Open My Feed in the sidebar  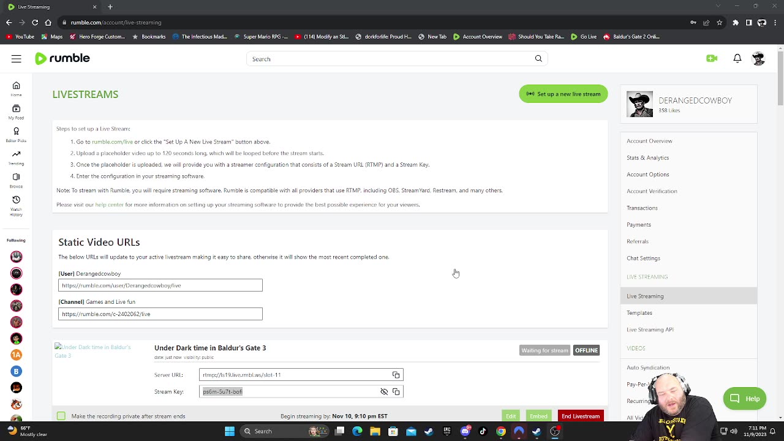tap(16, 111)
